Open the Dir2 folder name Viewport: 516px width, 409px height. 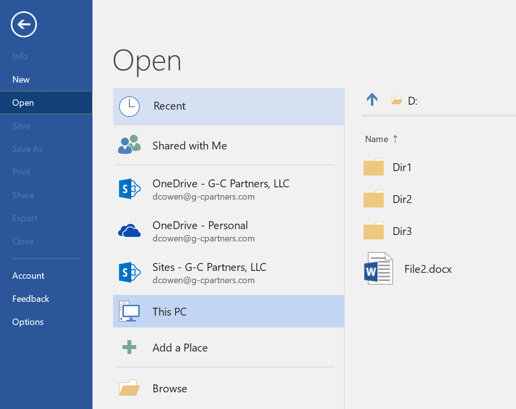(x=402, y=199)
